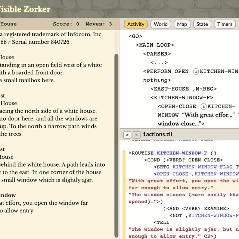Select the State tab
239x239 pixels.
coord(202,24)
